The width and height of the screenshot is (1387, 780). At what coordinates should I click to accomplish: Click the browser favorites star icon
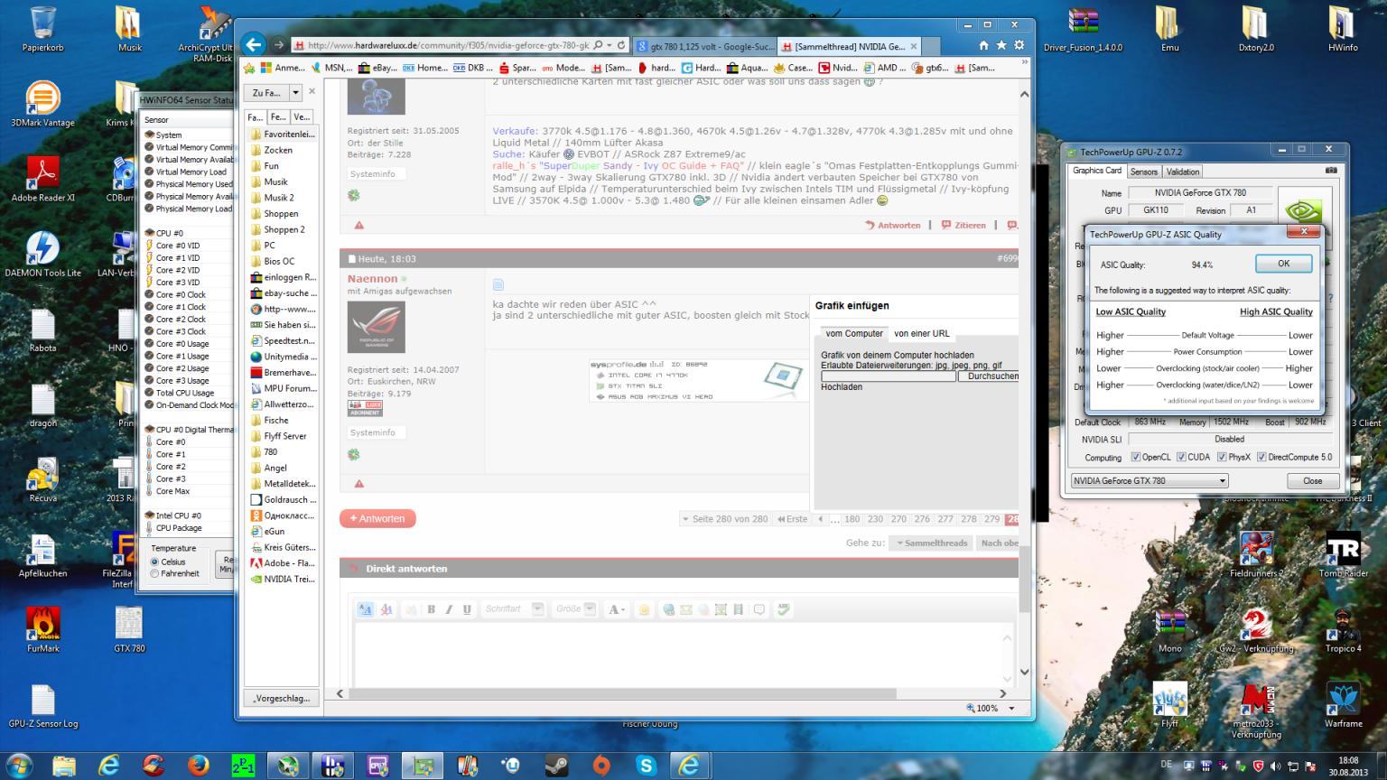[1001, 45]
